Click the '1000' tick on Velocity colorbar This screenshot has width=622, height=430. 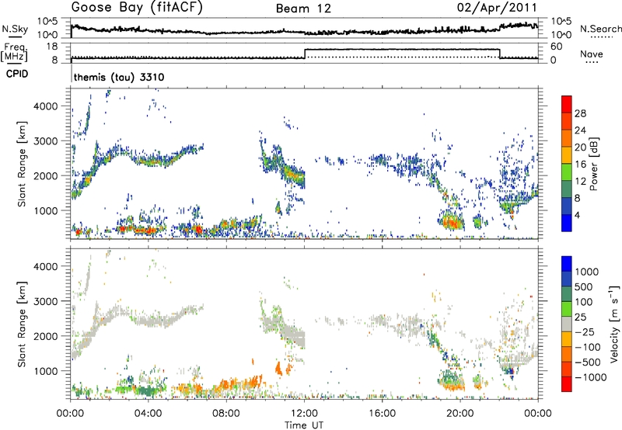[x=587, y=272]
